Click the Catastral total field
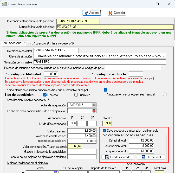 tap(141, 140)
